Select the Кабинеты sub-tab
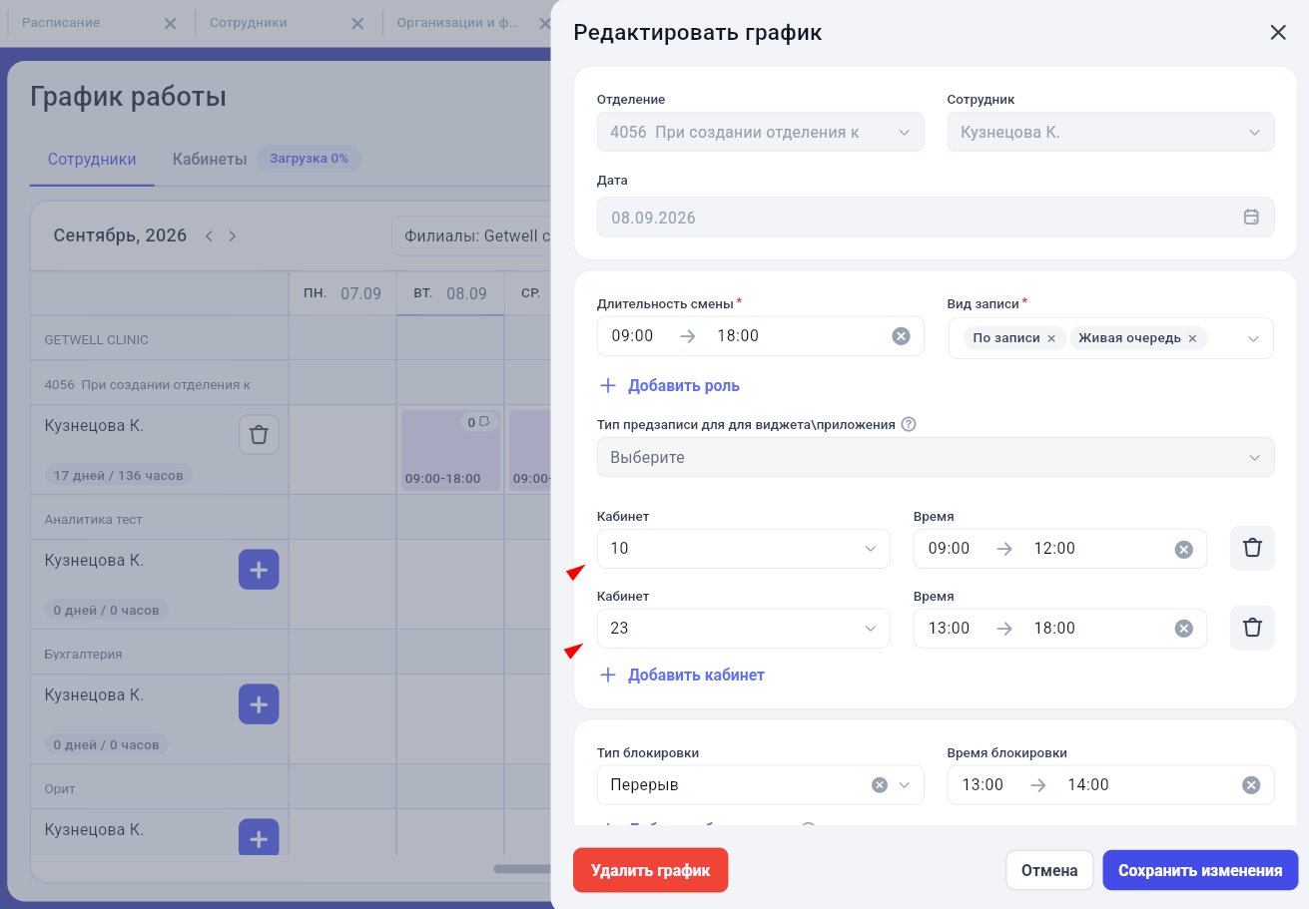Screen dimensions: 1309x909 pos(210,159)
